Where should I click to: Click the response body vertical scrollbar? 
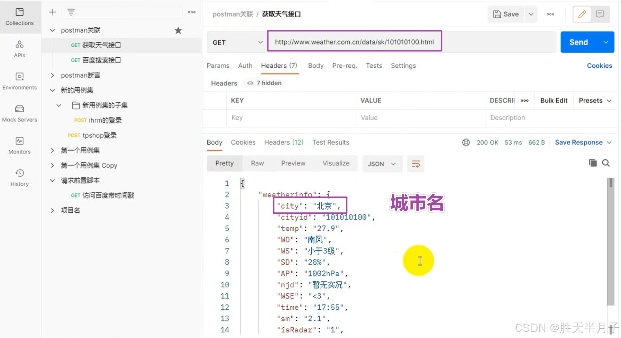[611, 242]
